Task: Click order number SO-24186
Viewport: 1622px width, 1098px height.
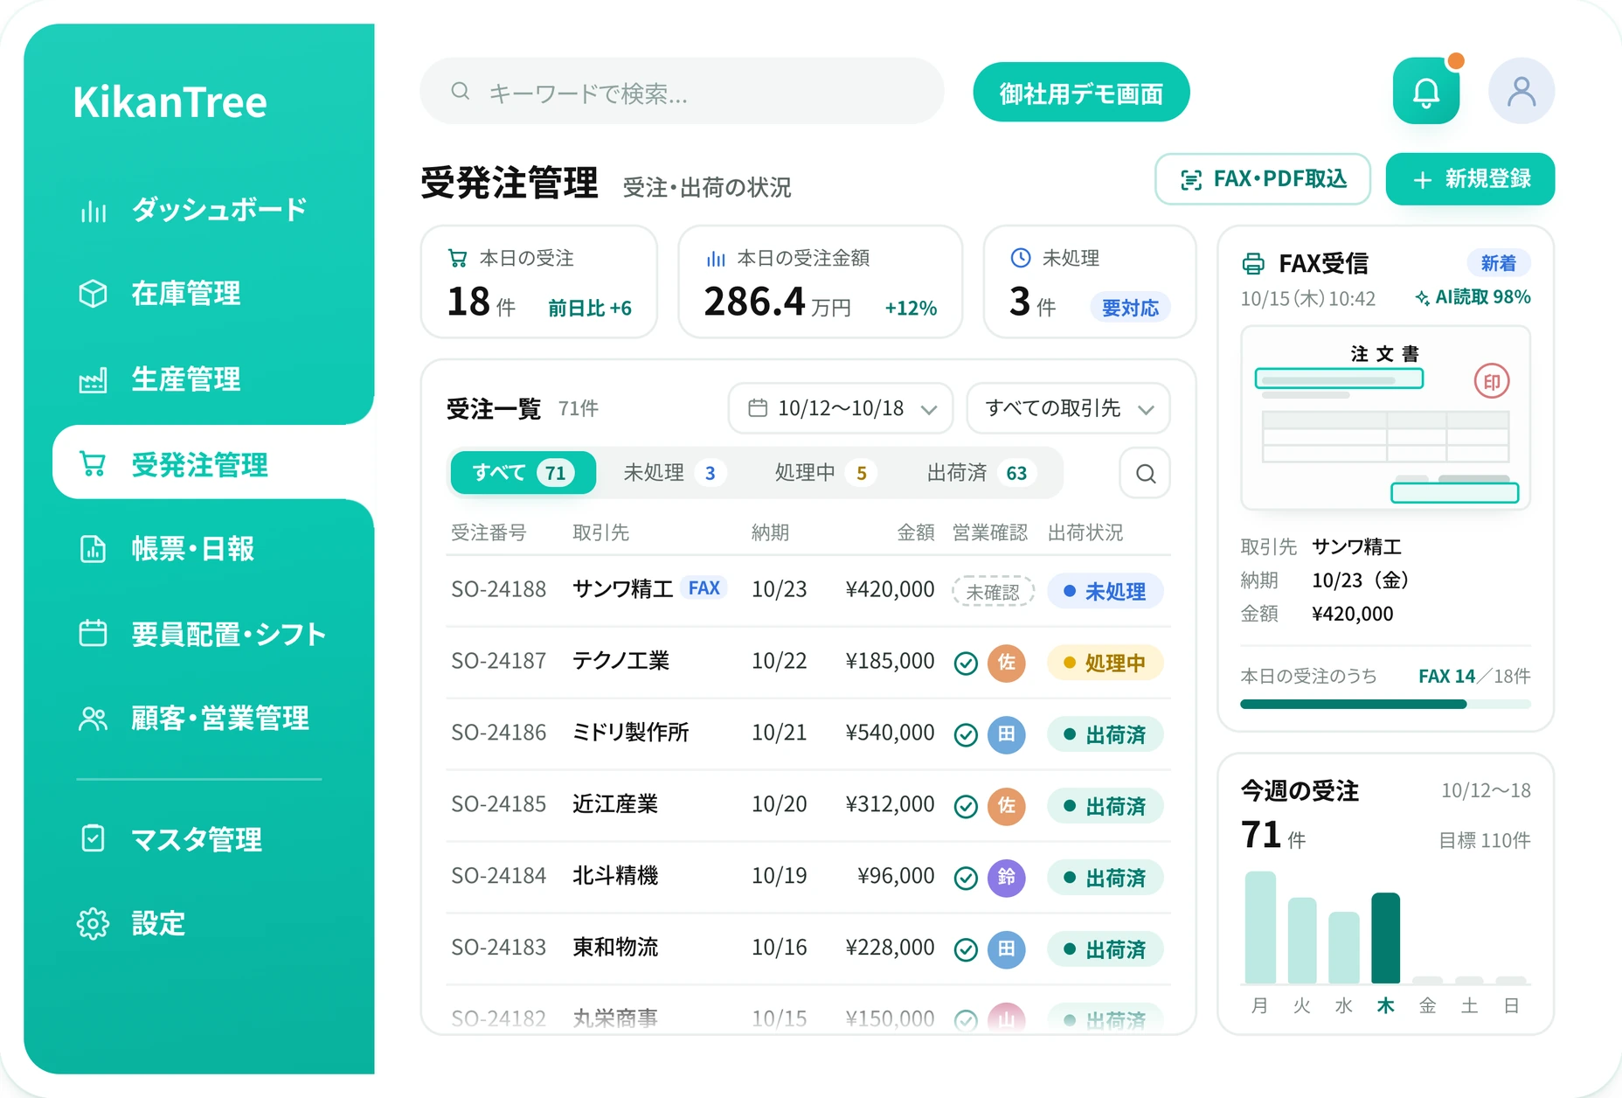Action: point(499,733)
